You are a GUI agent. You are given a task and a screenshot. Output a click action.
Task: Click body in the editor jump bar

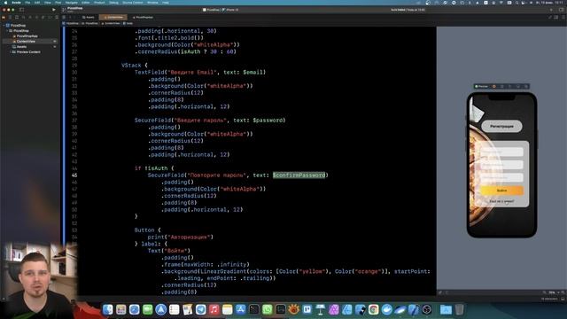click(x=128, y=23)
